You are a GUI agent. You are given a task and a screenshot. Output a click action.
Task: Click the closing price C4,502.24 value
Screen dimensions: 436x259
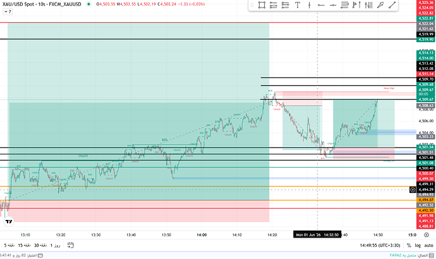166,4
